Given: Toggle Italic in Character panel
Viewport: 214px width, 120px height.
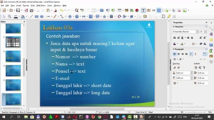Looking at the screenshot, I should point(178,38).
